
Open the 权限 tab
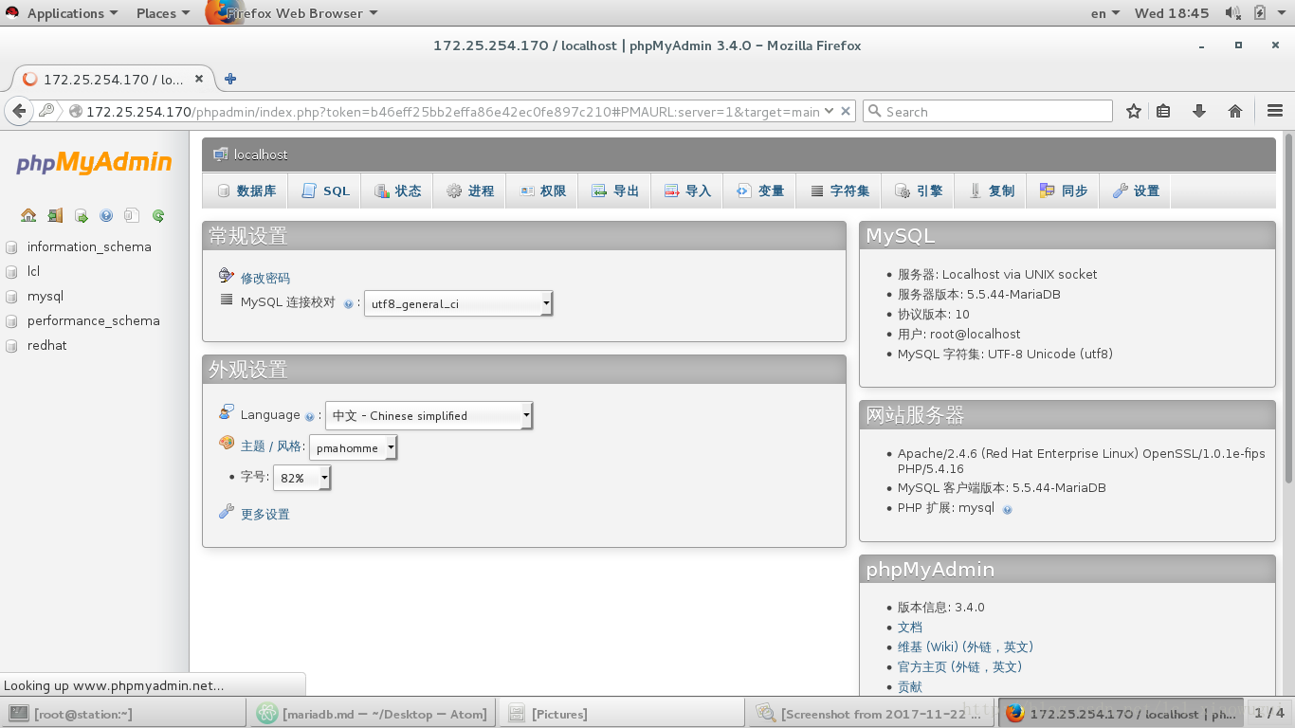click(543, 191)
